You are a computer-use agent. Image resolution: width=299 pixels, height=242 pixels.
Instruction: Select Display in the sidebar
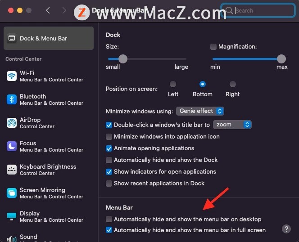tap(49, 216)
